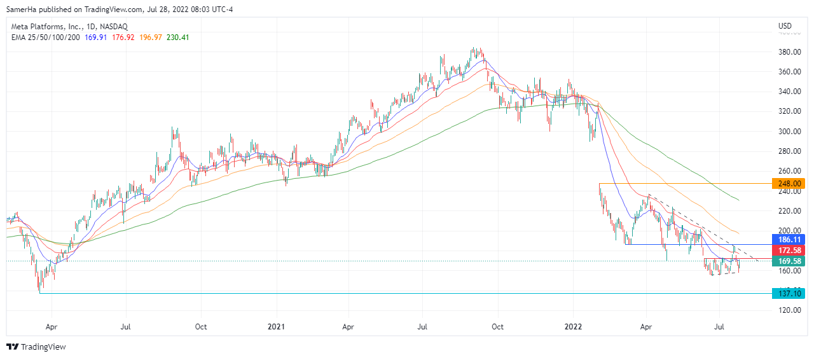Click the 120.00 price axis label
814x358 pixels.
tap(789, 310)
